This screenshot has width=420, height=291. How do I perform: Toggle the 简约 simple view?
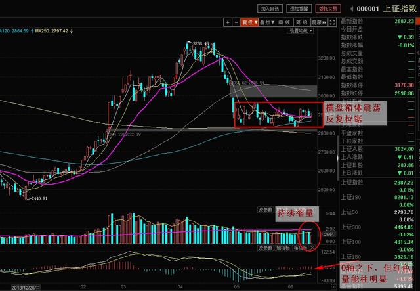(301, 22)
